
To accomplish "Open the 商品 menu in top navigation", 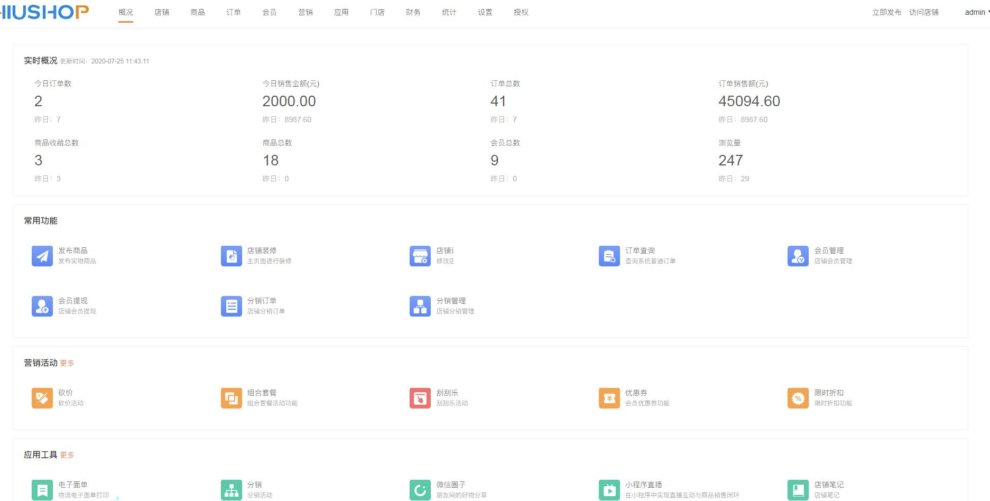I will pyautogui.click(x=198, y=12).
